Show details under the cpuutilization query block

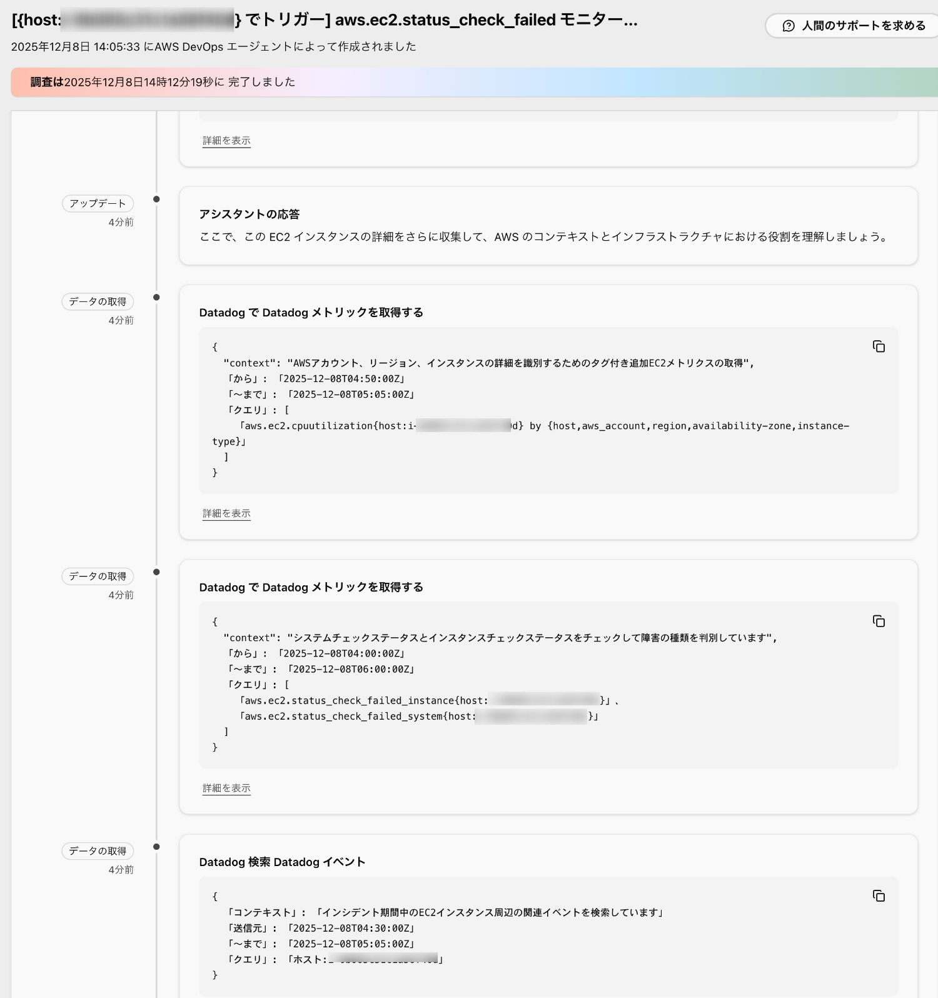226,513
